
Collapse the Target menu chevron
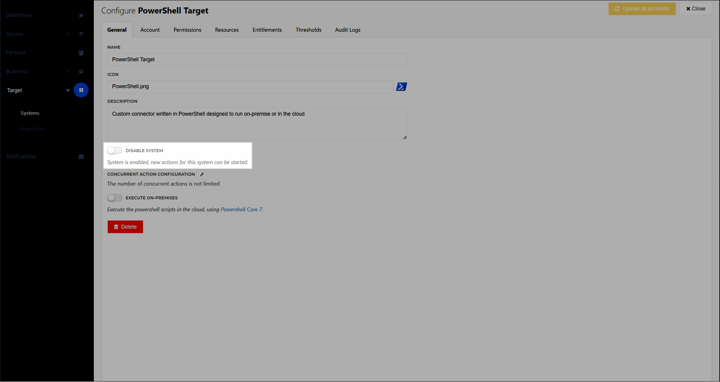[x=68, y=90]
